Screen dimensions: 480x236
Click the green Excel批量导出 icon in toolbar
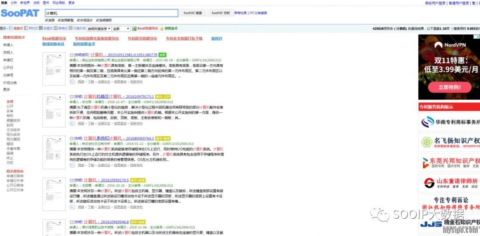tap(135, 28)
